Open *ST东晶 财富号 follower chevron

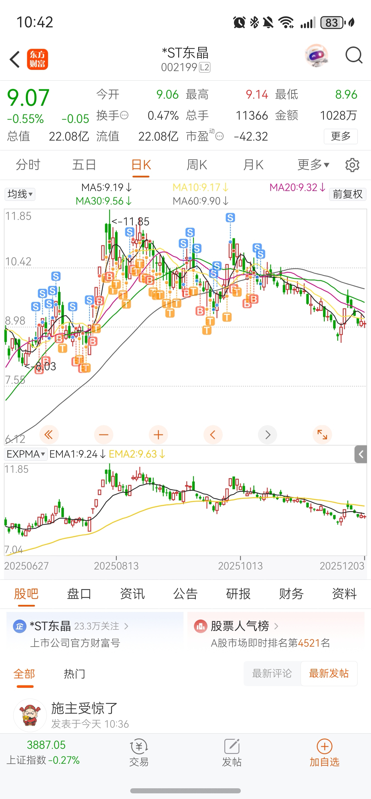coord(126,626)
